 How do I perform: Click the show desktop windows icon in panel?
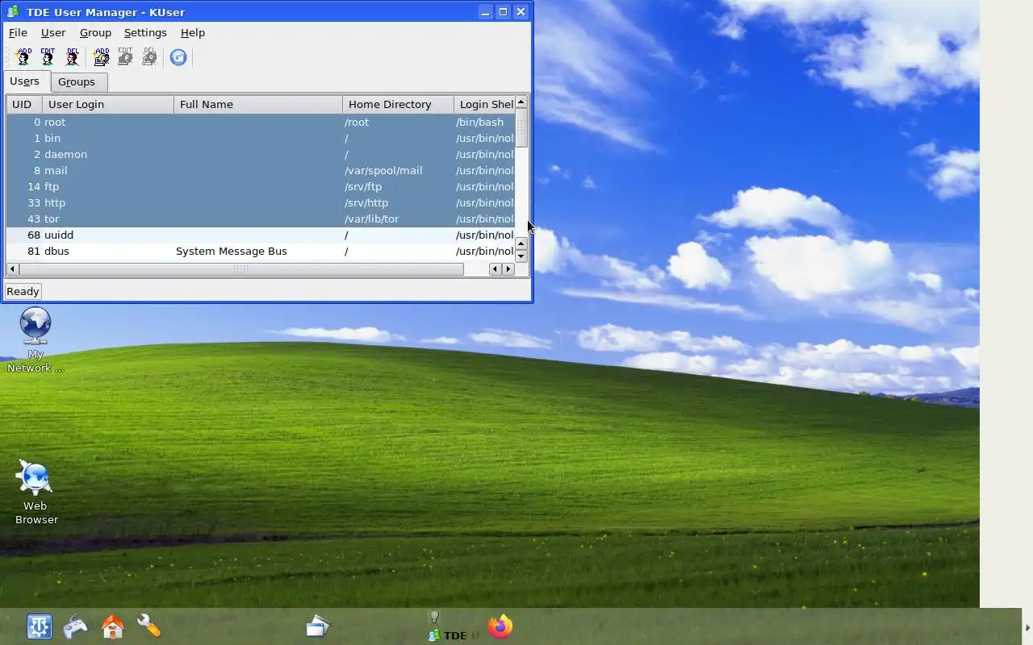pyautogui.click(x=318, y=626)
